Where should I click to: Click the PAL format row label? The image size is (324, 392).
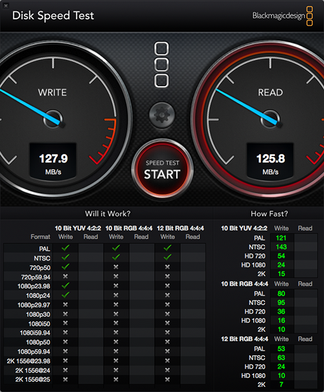click(45, 249)
